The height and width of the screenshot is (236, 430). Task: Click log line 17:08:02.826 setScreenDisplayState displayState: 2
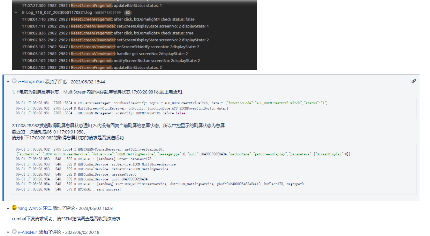tap(115, 40)
